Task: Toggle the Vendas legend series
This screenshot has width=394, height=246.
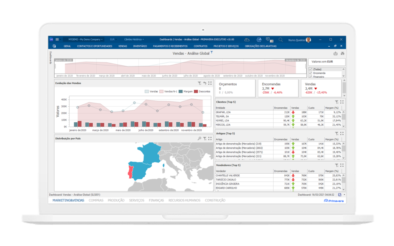Action: click(x=151, y=92)
